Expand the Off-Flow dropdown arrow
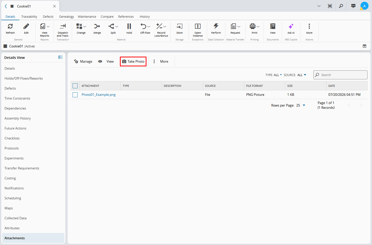This screenshot has height=245, width=372. click(x=149, y=26)
